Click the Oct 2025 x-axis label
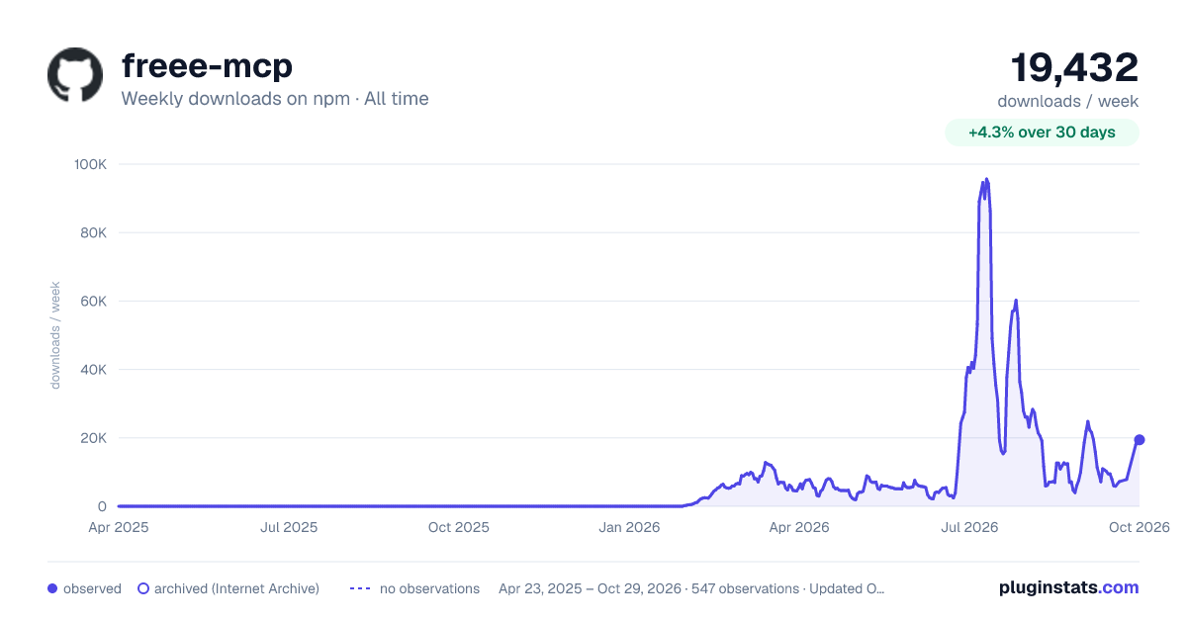 (x=459, y=527)
